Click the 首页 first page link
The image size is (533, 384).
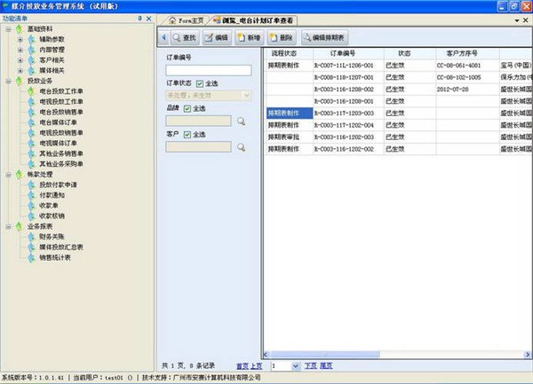tap(243, 364)
